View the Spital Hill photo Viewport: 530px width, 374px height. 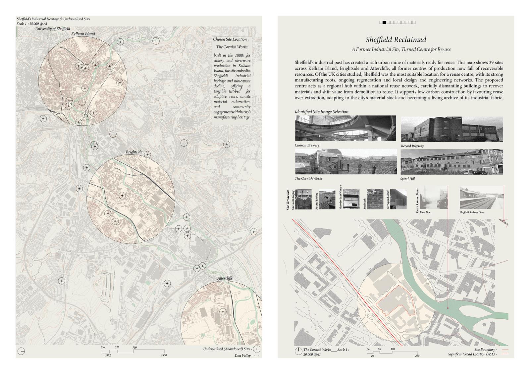tap(452, 162)
